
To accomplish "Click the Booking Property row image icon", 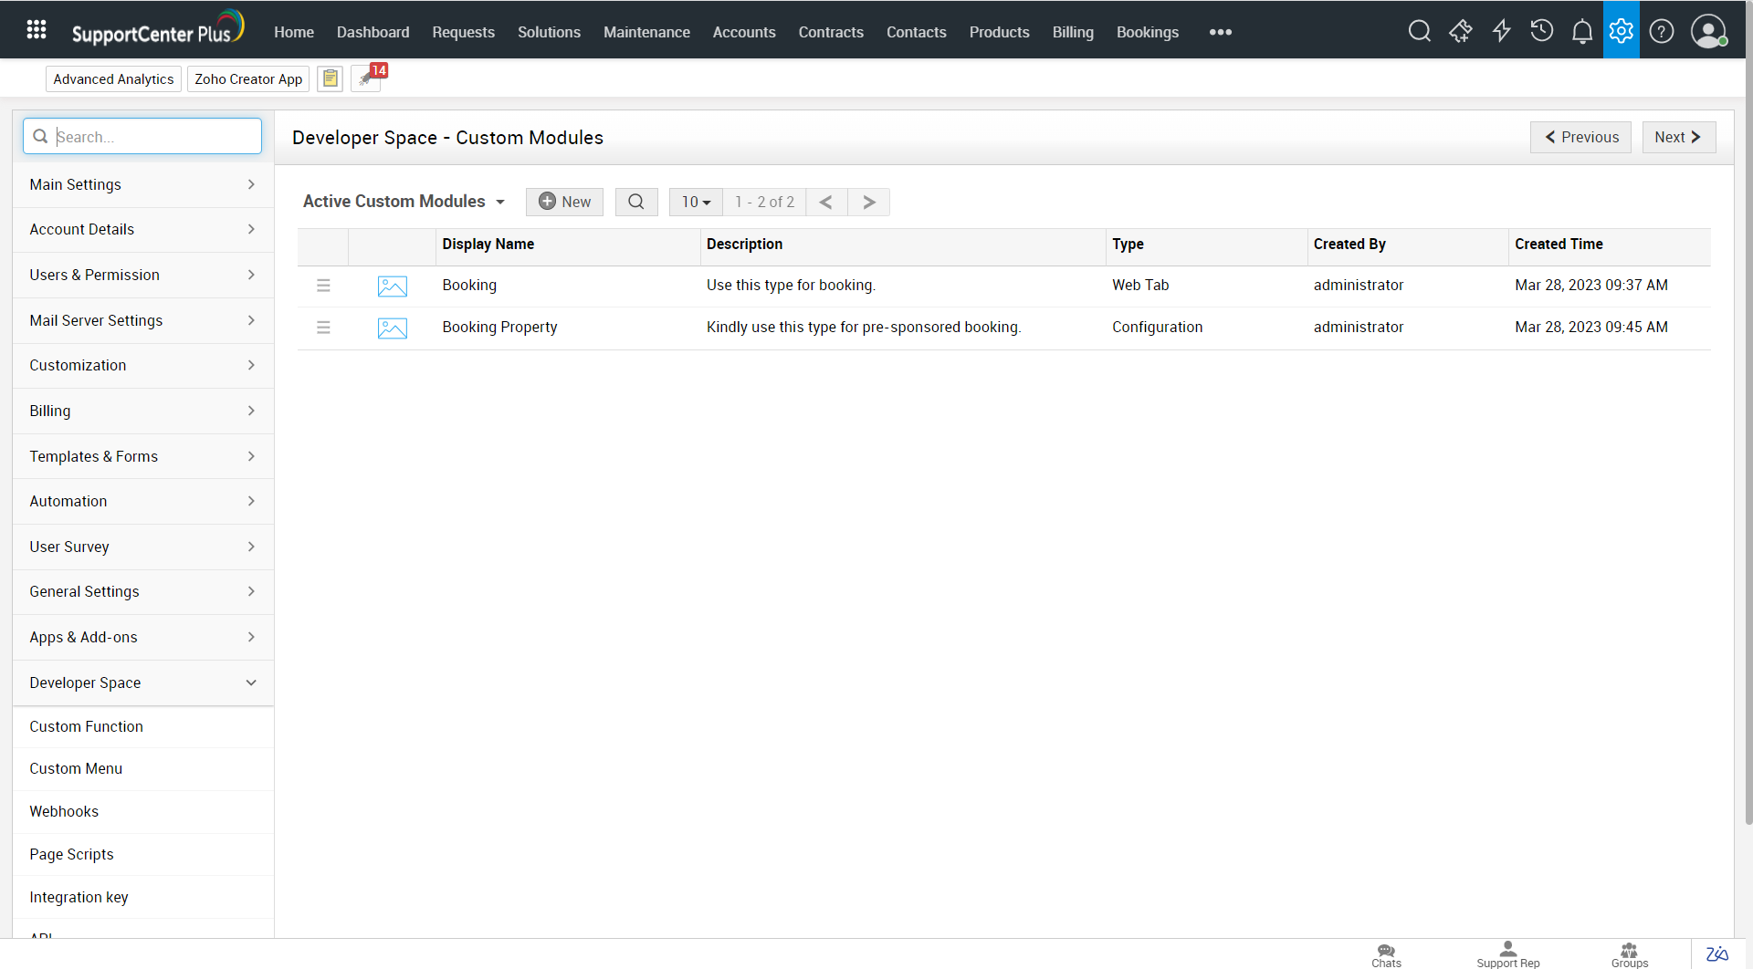I will [x=392, y=328].
